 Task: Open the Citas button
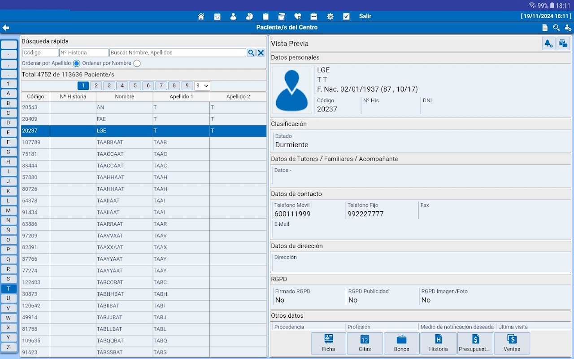[x=365, y=343]
